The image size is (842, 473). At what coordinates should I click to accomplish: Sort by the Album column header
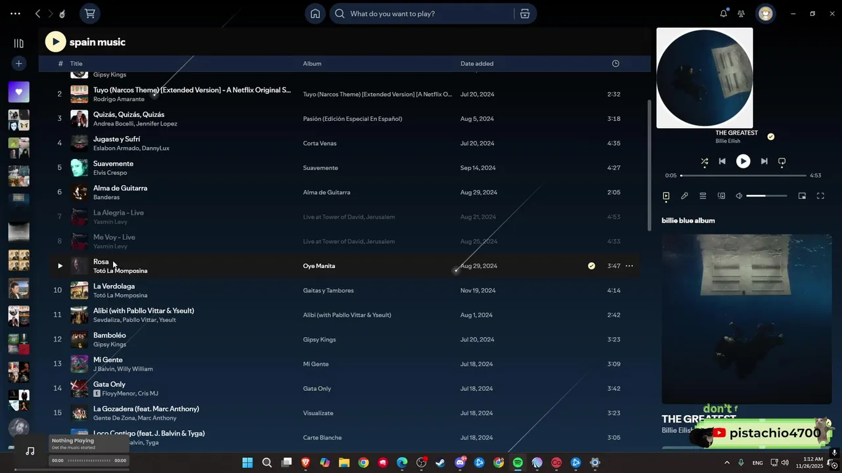tap(312, 64)
